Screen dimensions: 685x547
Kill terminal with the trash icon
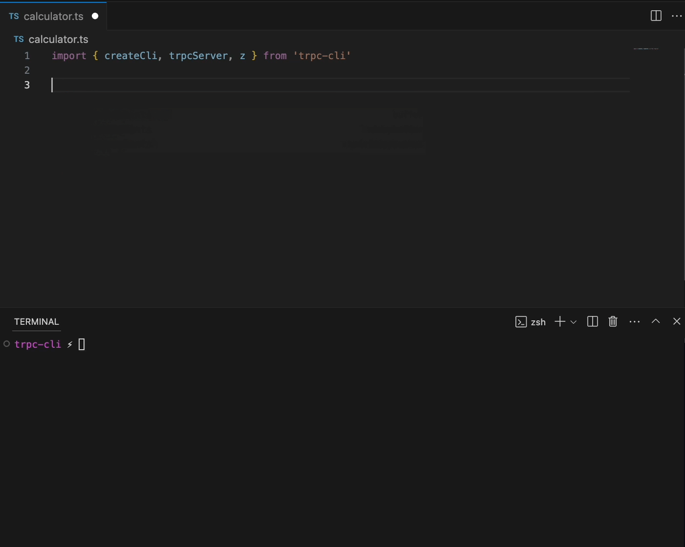613,321
